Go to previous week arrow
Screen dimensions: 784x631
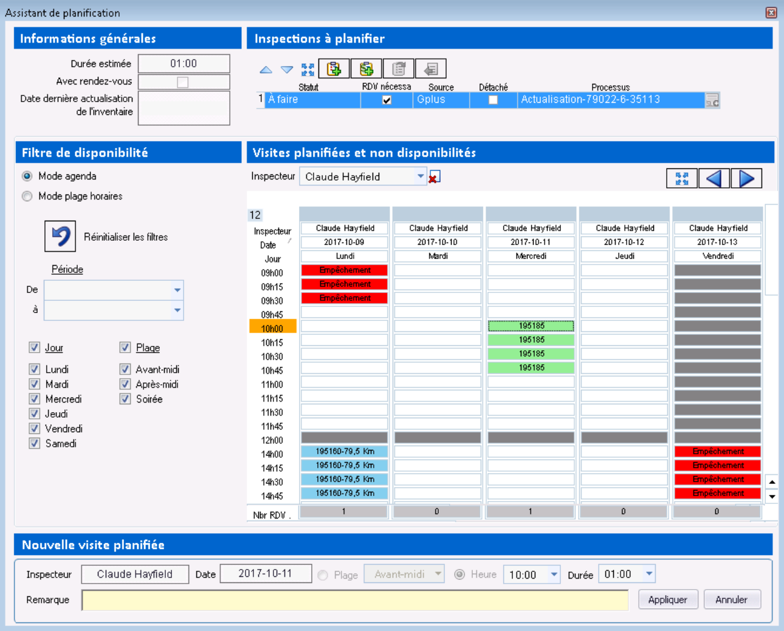714,178
